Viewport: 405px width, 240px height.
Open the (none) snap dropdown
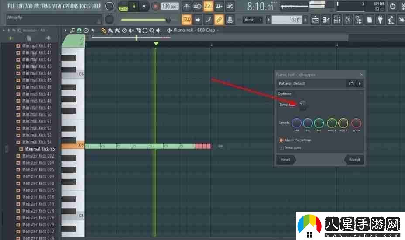point(252,20)
